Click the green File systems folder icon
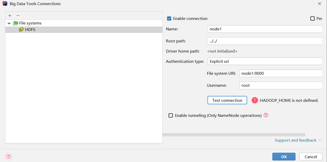 (16, 23)
